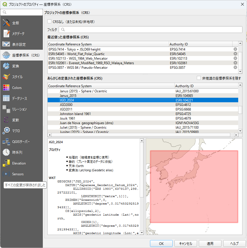Click the 適用 button
The image size is (247, 248).
[210, 243]
